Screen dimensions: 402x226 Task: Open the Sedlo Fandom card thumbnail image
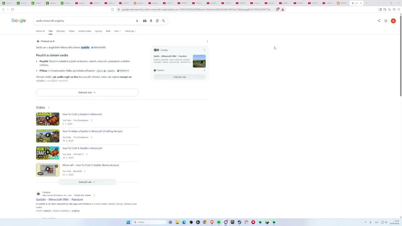pos(199,61)
